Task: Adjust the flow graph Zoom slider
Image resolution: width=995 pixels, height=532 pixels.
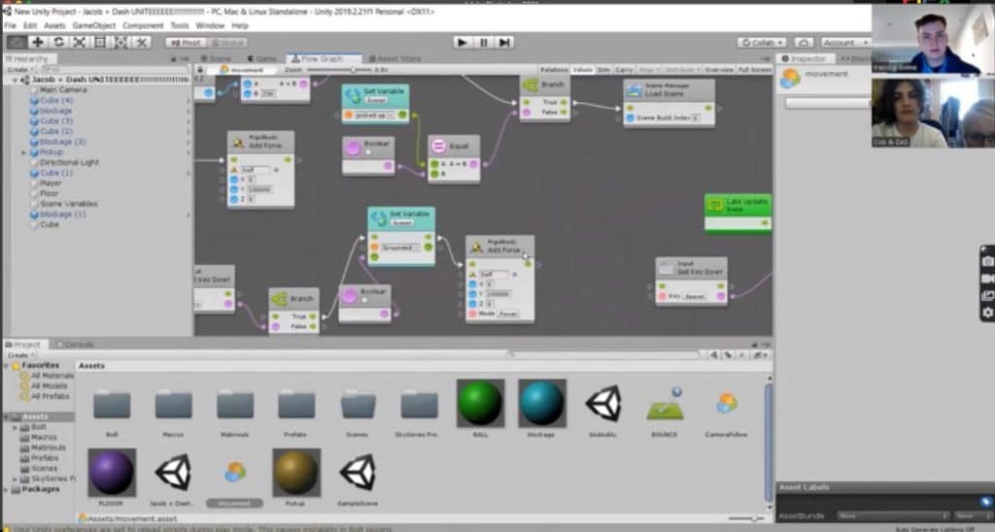Action: click(x=339, y=70)
